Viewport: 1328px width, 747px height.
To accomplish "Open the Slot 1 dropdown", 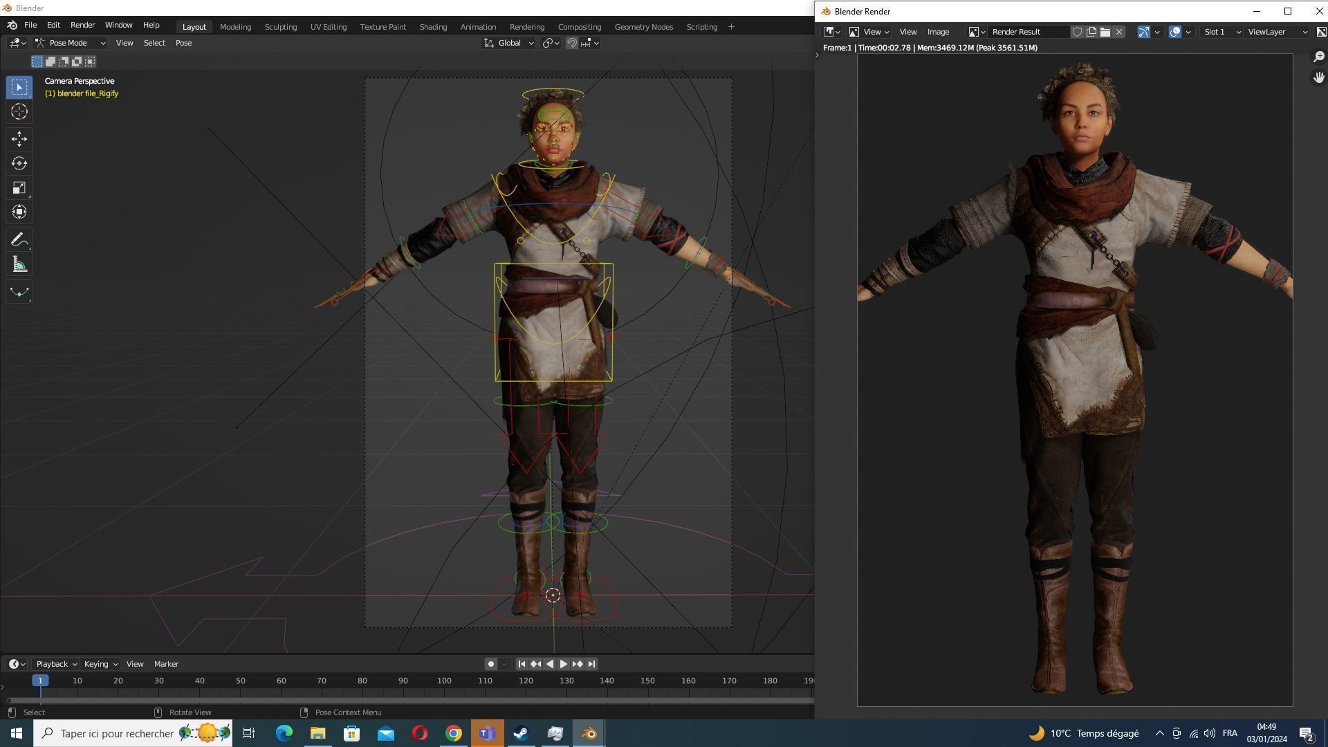I will pyautogui.click(x=1221, y=32).
